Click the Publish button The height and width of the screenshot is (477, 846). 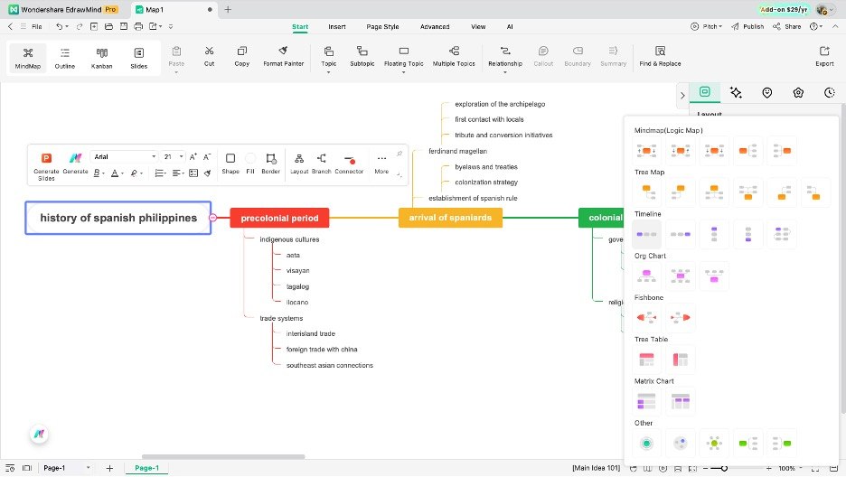pyautogui.click(x=747, y=26)
